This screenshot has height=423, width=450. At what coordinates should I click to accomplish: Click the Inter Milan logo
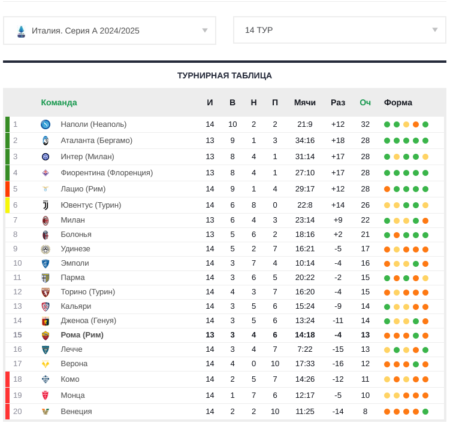pyautogui.click(x=46, y=157)
